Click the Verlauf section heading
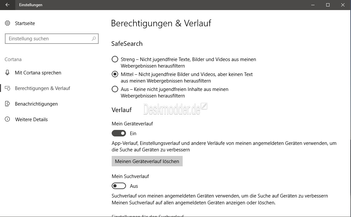Screen dimensions: 351x217 (x=121, y=110)
